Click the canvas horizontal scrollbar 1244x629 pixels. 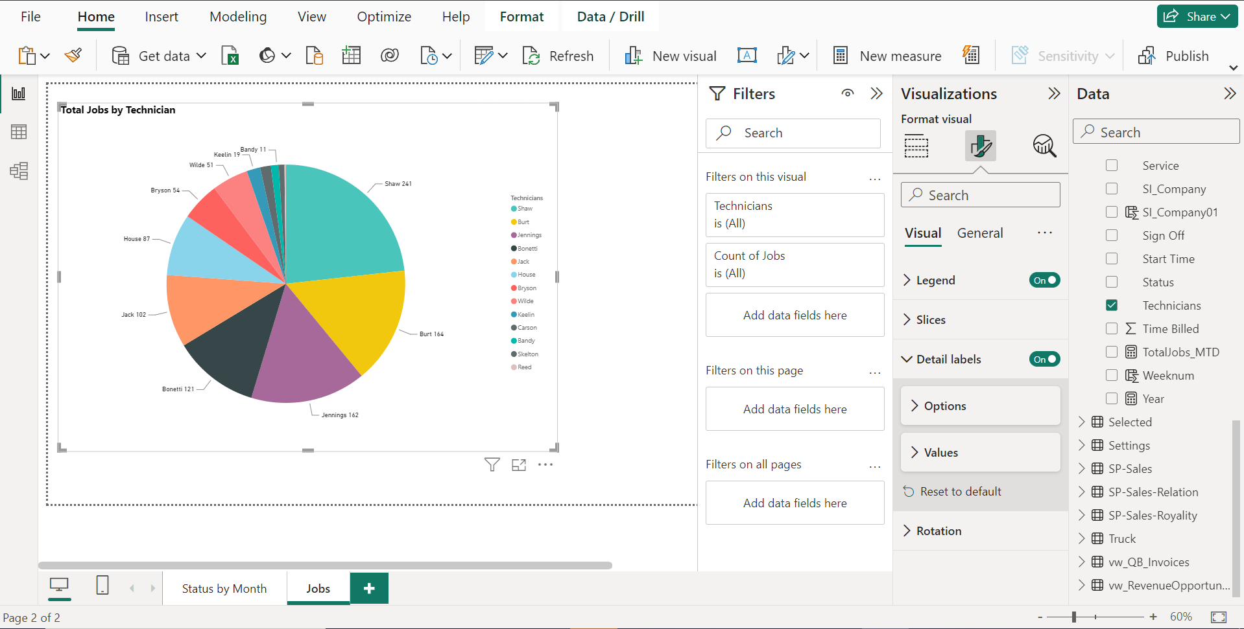click(325, 566)
